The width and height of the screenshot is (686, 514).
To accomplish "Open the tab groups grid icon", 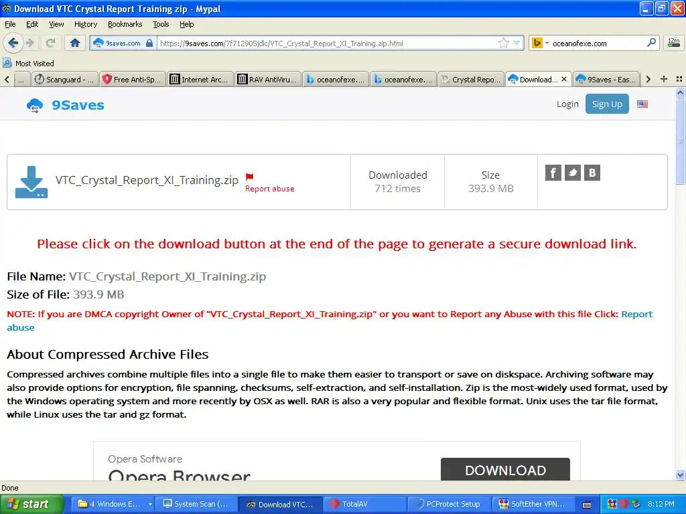I will point(679,79).
